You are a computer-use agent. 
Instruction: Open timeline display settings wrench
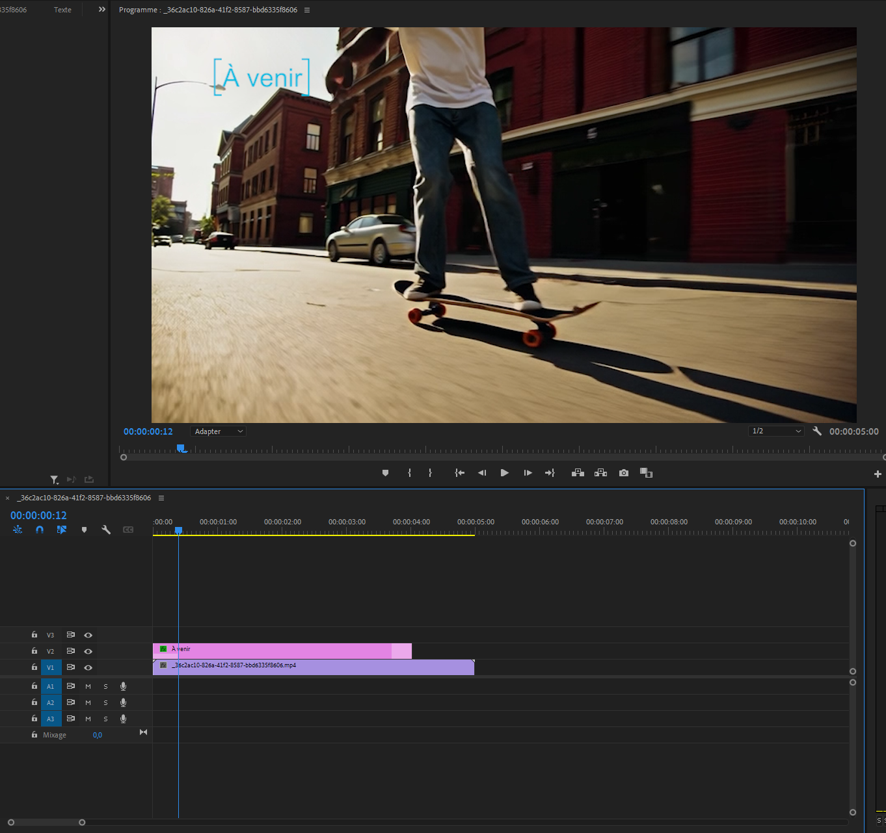106,530
